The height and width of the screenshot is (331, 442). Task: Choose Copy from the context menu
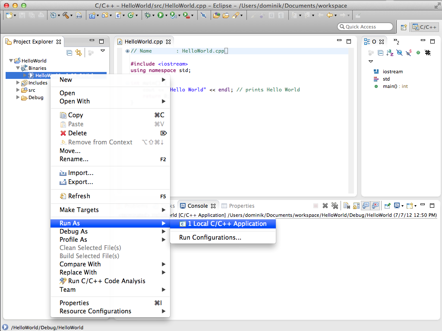pyautogui.click(x=110, y=115)
